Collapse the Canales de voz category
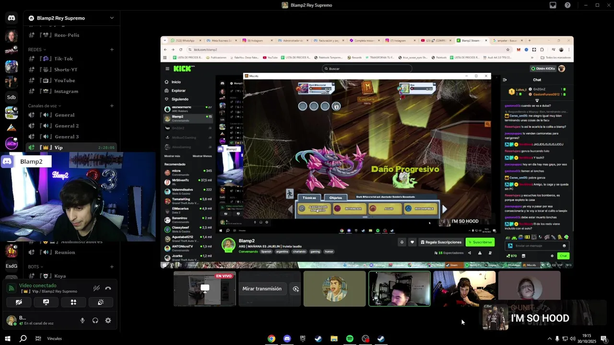 [45, 106]
